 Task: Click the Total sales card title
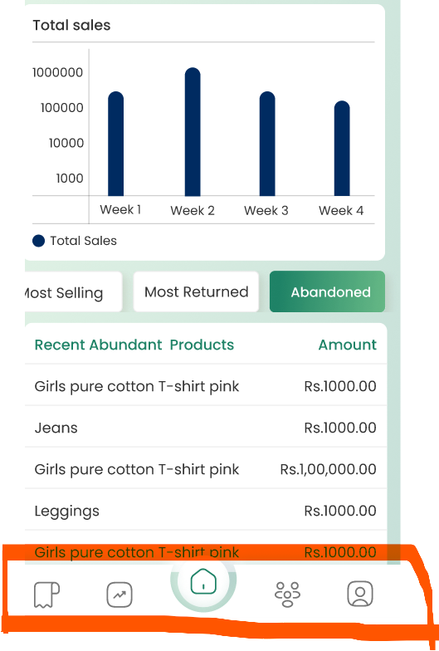pos(71,25)
